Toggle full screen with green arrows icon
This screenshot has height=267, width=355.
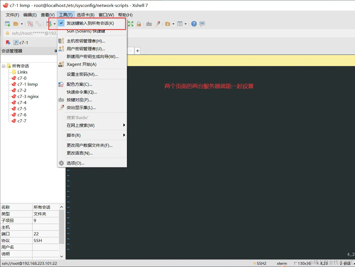pyautogui.click(x=130, y=24)
